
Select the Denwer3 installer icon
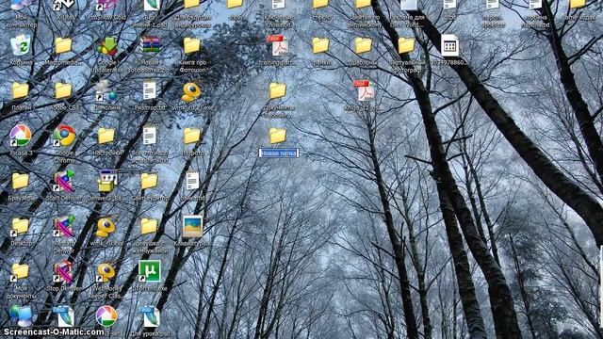106,181
